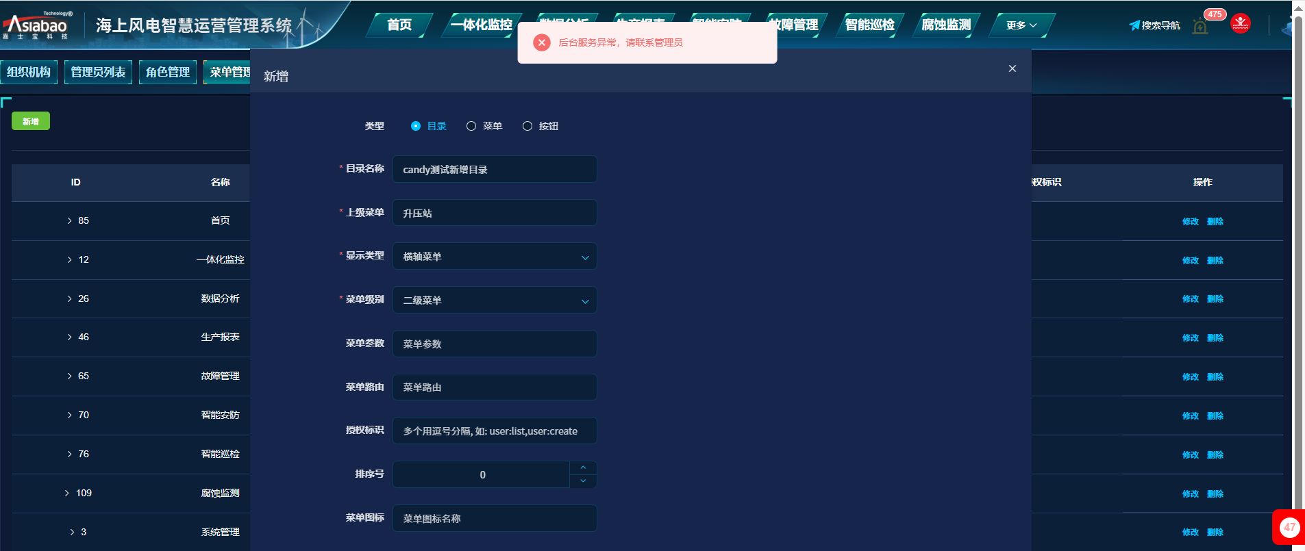Open the 显示类型 dropdown

click(494, 257)
